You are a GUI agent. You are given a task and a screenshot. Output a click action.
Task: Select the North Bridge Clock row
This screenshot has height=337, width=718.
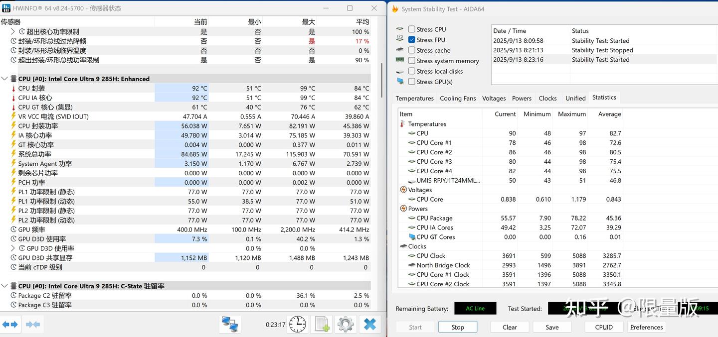[511, 265]
